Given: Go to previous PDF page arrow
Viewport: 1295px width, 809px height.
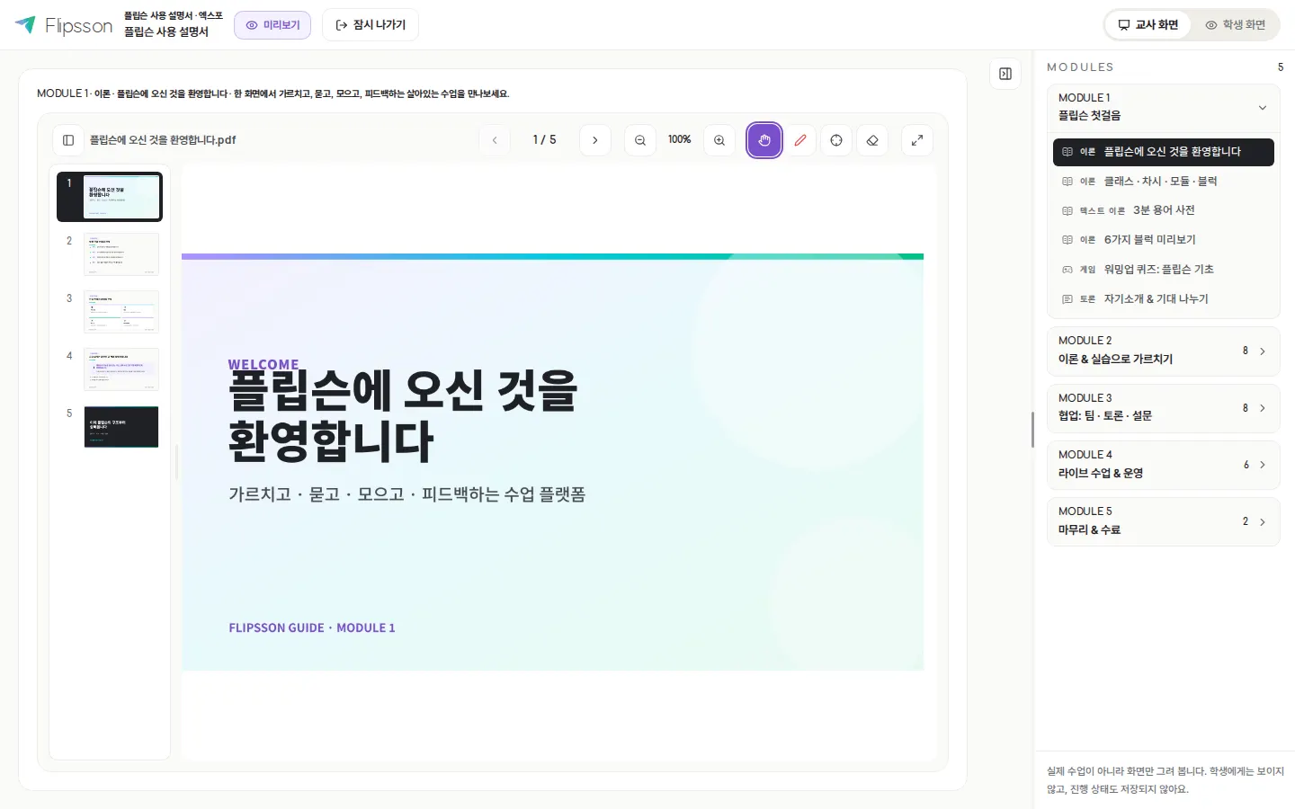Looking at the screenshot, I should click(x=495, y=140).
